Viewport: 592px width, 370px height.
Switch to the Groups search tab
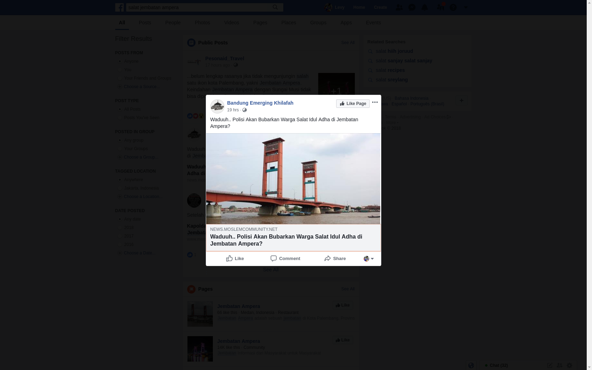318,23
